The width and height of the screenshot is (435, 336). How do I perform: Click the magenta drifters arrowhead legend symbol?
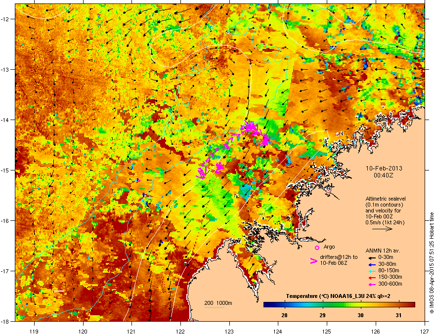[313, 260]
